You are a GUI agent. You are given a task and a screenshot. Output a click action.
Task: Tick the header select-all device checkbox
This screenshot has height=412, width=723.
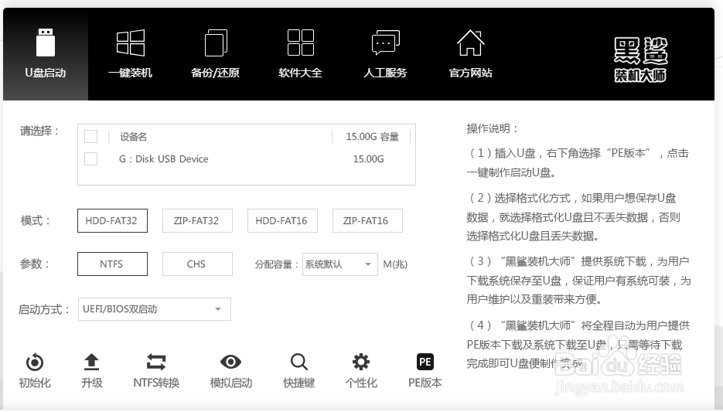coord(90,136)
